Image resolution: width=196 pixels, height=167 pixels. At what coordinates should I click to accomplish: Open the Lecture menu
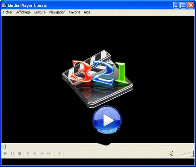[x=40, y=12]
